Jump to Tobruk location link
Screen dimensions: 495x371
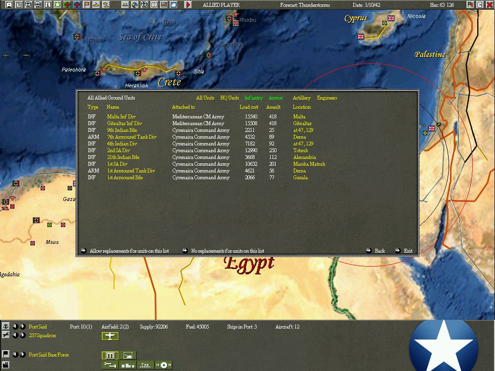(x=301, y=151)
